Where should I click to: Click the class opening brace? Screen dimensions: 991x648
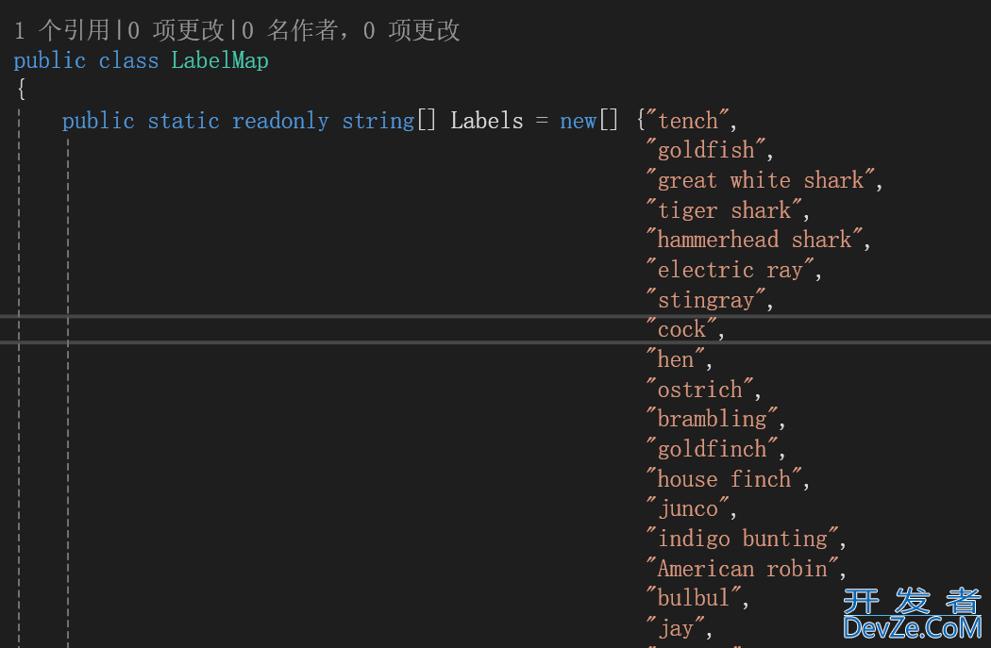[x=22, y=90]
